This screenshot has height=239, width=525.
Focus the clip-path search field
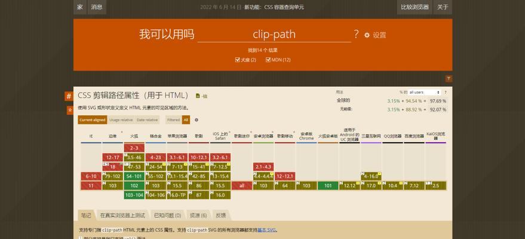(x=274, y=35)
